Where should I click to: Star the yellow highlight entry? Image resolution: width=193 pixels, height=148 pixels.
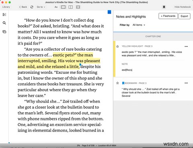tap(117, 47)
